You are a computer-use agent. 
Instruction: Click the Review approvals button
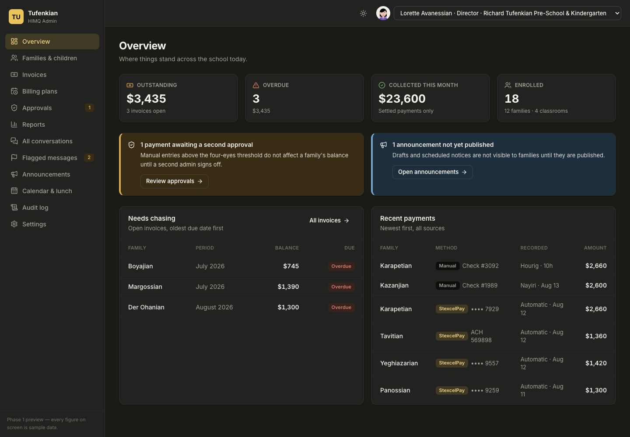tap(174, 181)
